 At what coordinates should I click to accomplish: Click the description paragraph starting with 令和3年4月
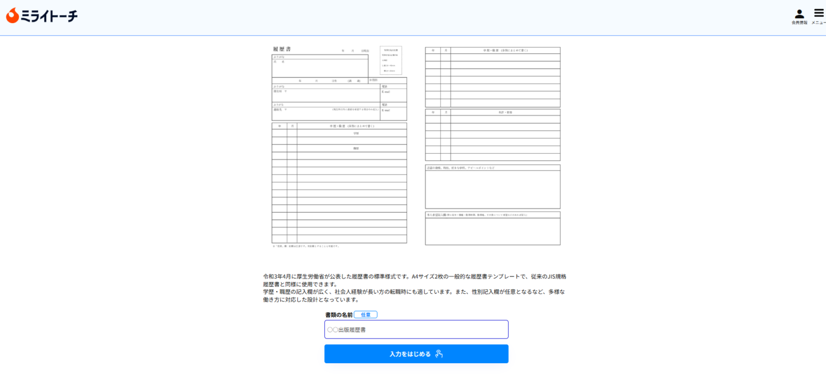pos(414,288)
